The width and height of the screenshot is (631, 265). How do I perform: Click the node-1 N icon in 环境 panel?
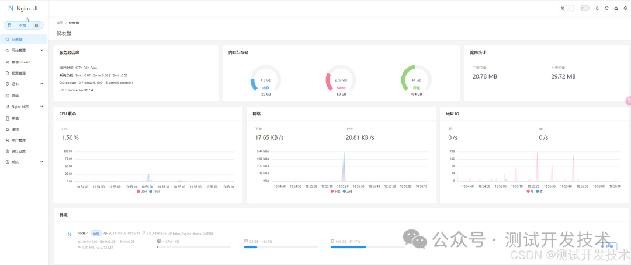tap(69, 234)
